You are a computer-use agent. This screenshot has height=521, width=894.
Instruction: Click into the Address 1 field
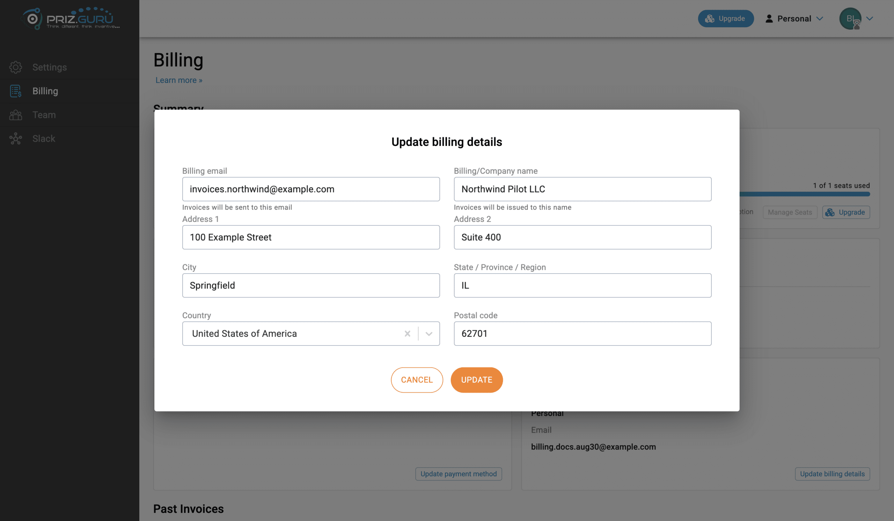311,237
